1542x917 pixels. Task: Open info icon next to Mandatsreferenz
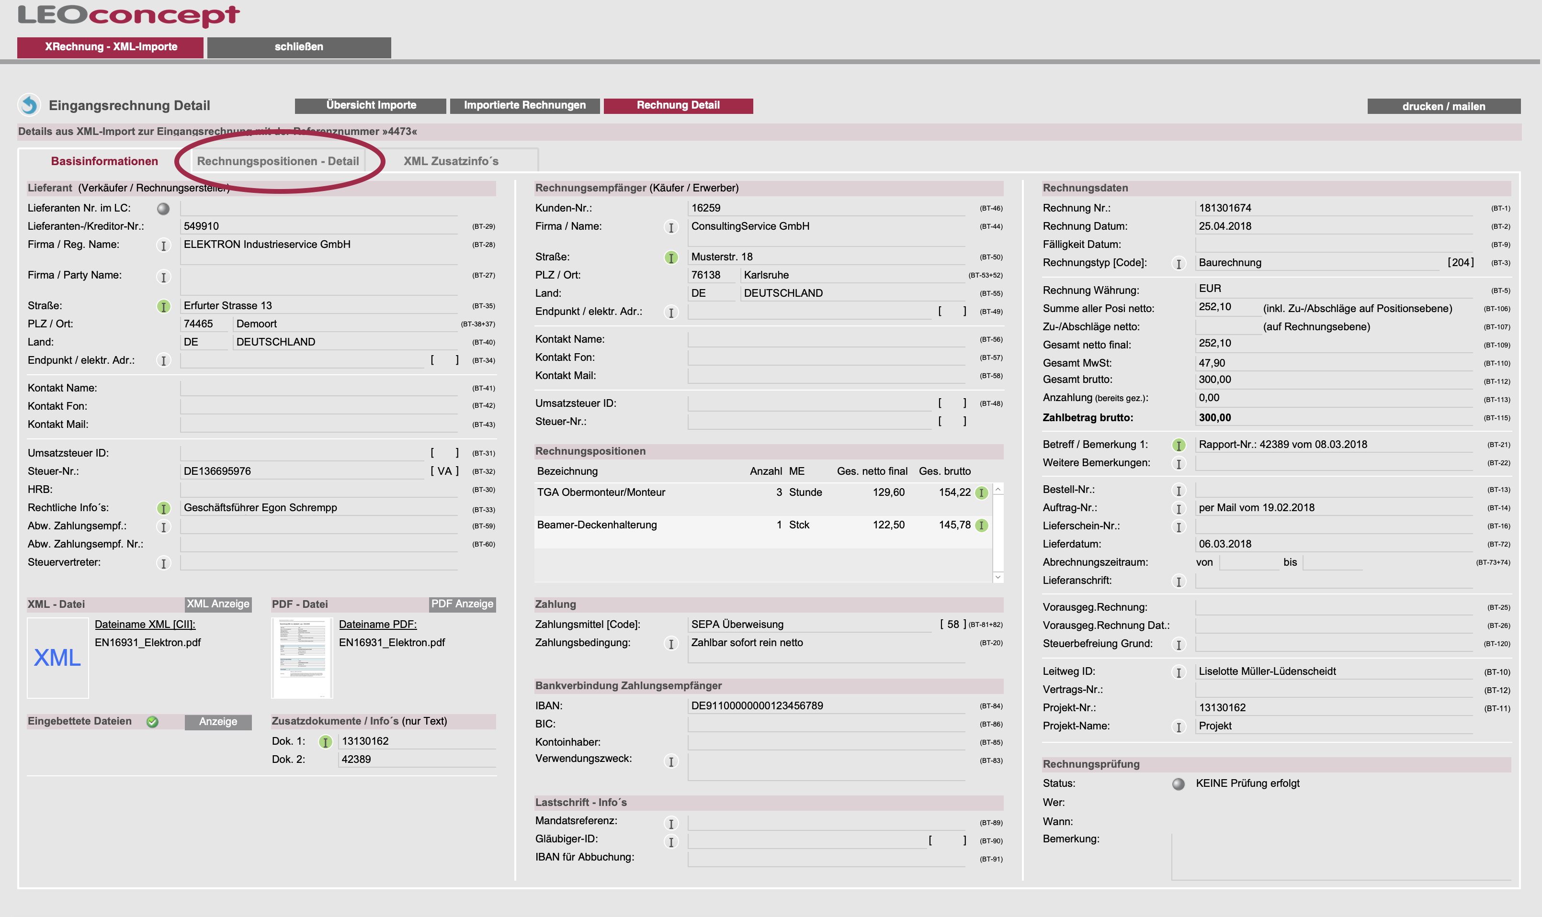671,823
